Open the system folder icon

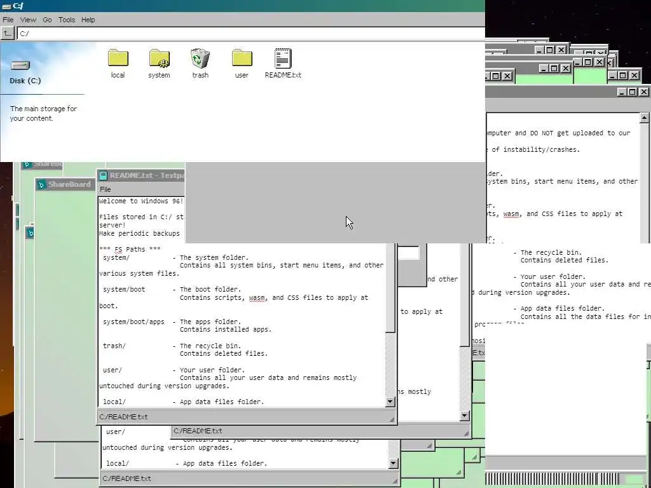[x=159, y=64]
